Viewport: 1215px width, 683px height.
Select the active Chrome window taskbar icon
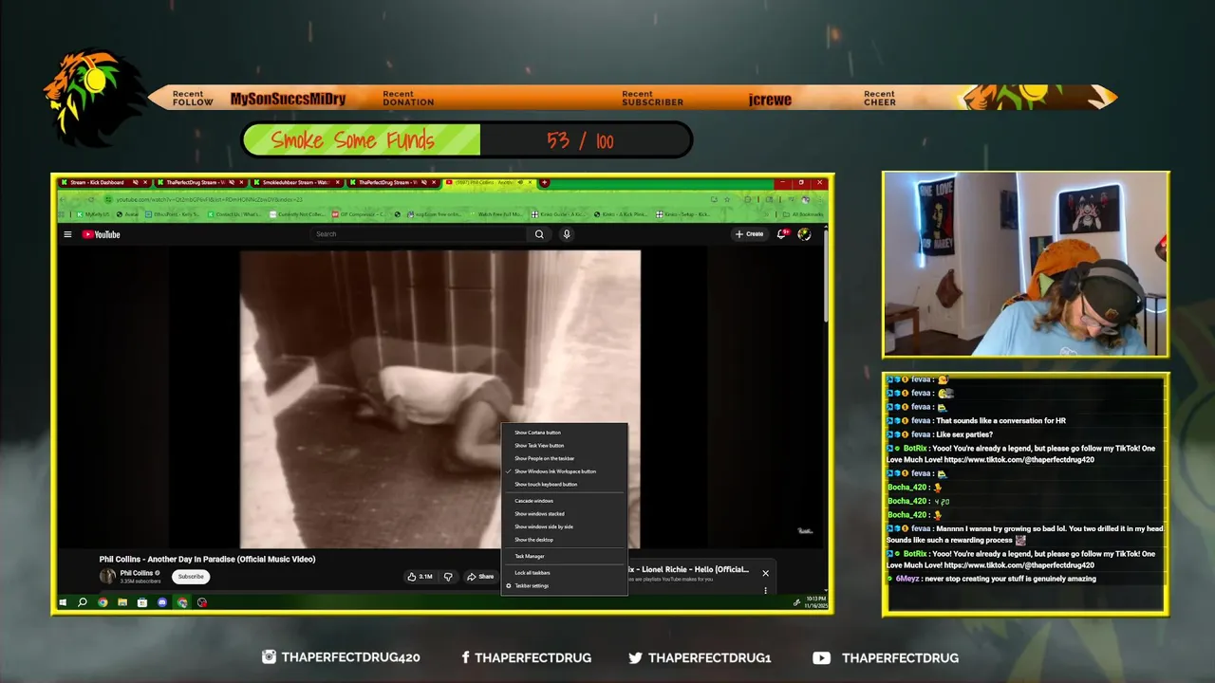[182, 602]
